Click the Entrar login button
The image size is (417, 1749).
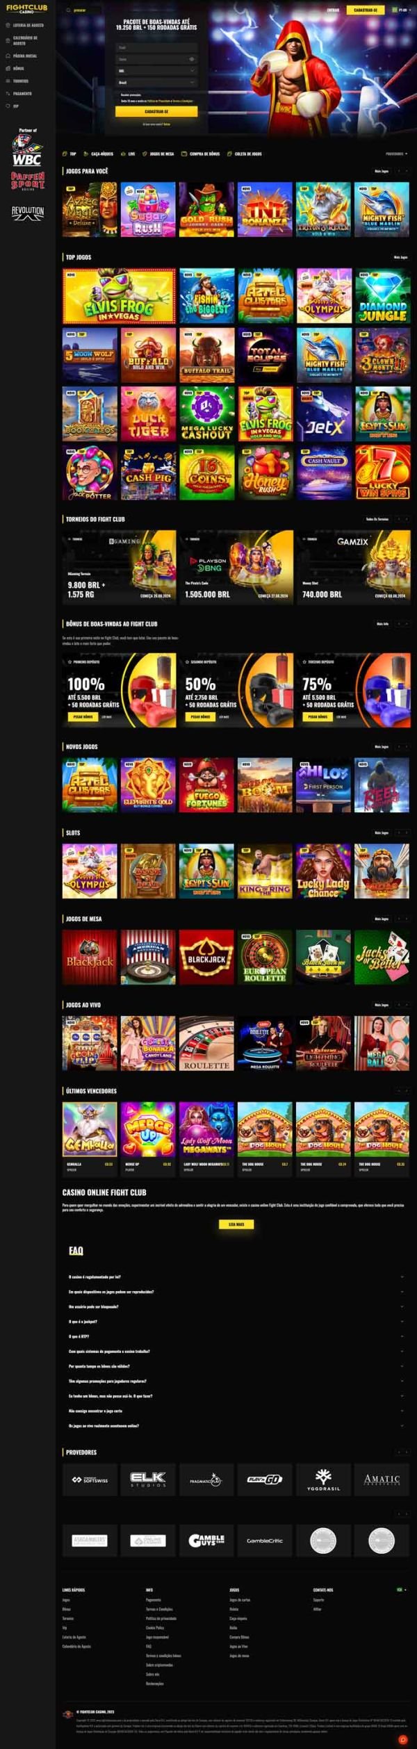(334, 10)
